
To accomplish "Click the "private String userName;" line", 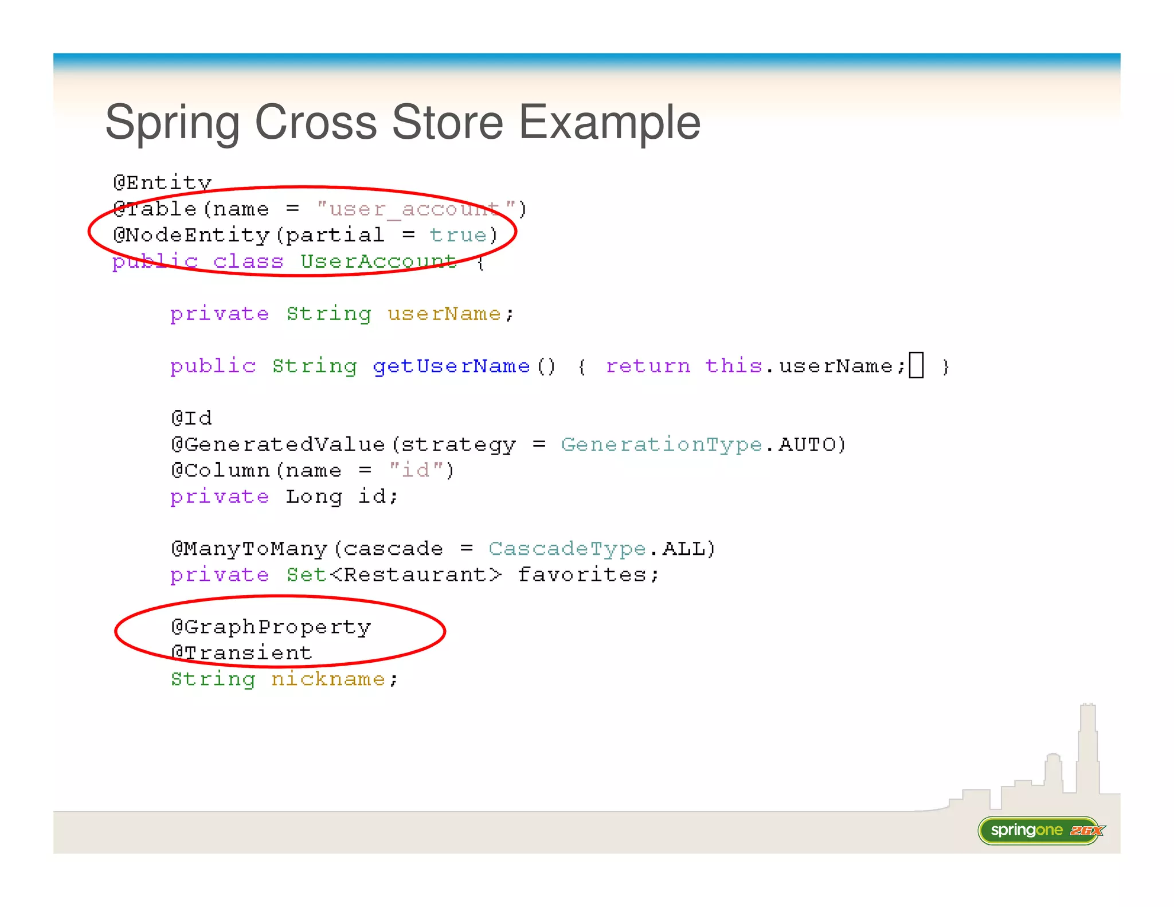I will click(342, 314).
